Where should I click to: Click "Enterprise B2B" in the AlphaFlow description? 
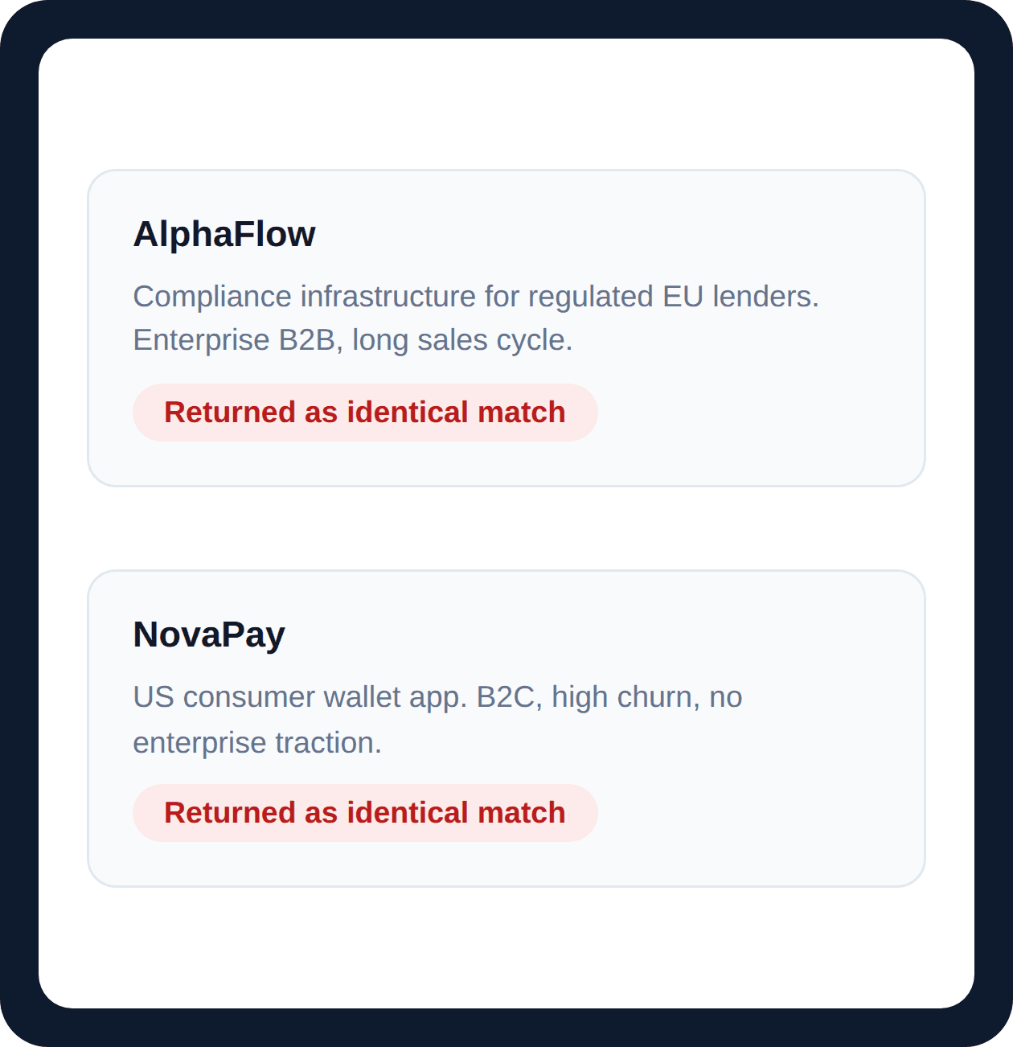(x=233, y=340)
